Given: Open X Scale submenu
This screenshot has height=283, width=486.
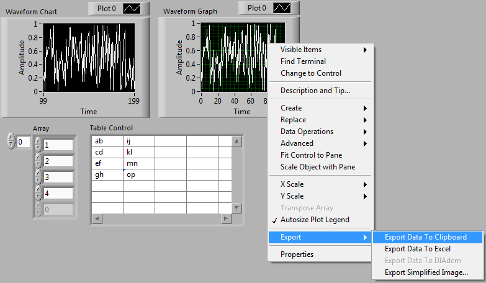Looking at the screenshot, I should [320, 184].
